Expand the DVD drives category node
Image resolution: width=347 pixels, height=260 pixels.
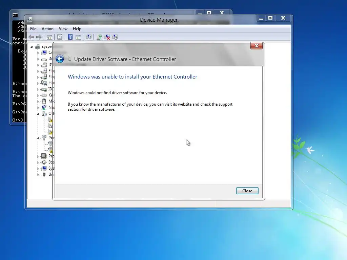tap(38, 65)
